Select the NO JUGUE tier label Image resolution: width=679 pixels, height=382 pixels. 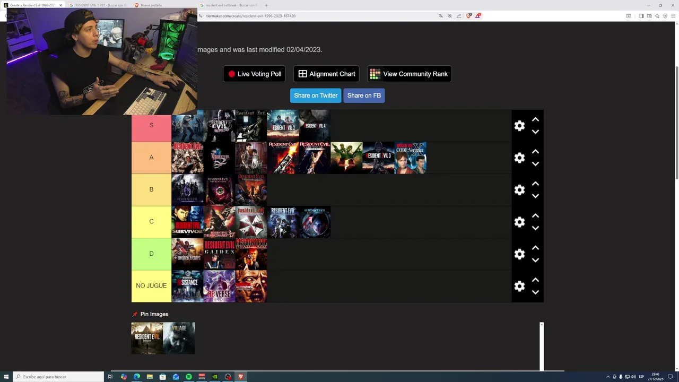(x=151, y=286)
